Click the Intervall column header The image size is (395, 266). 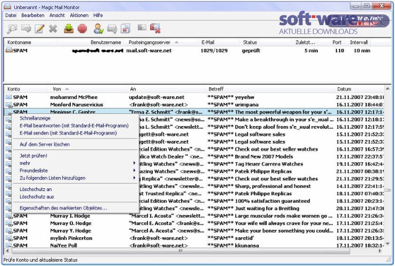tap(358, 42)
